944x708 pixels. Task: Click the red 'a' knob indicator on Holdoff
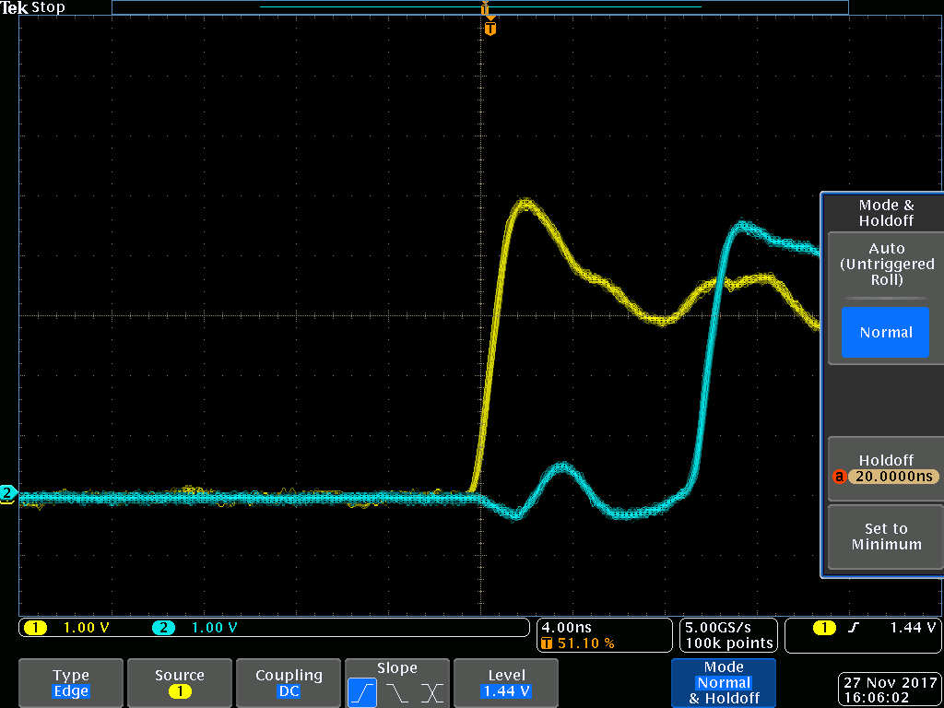[x=840, y=477]
